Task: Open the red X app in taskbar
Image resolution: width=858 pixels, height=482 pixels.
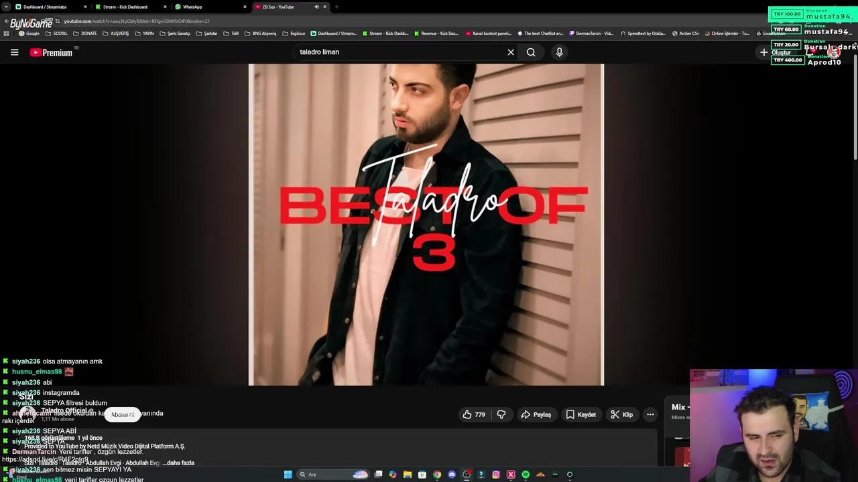Action: point(511,475)
